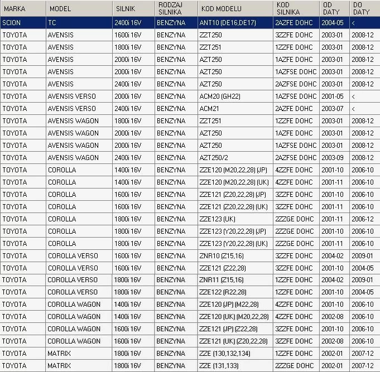Click the DO DATY column header

click(x=365, y=8)
